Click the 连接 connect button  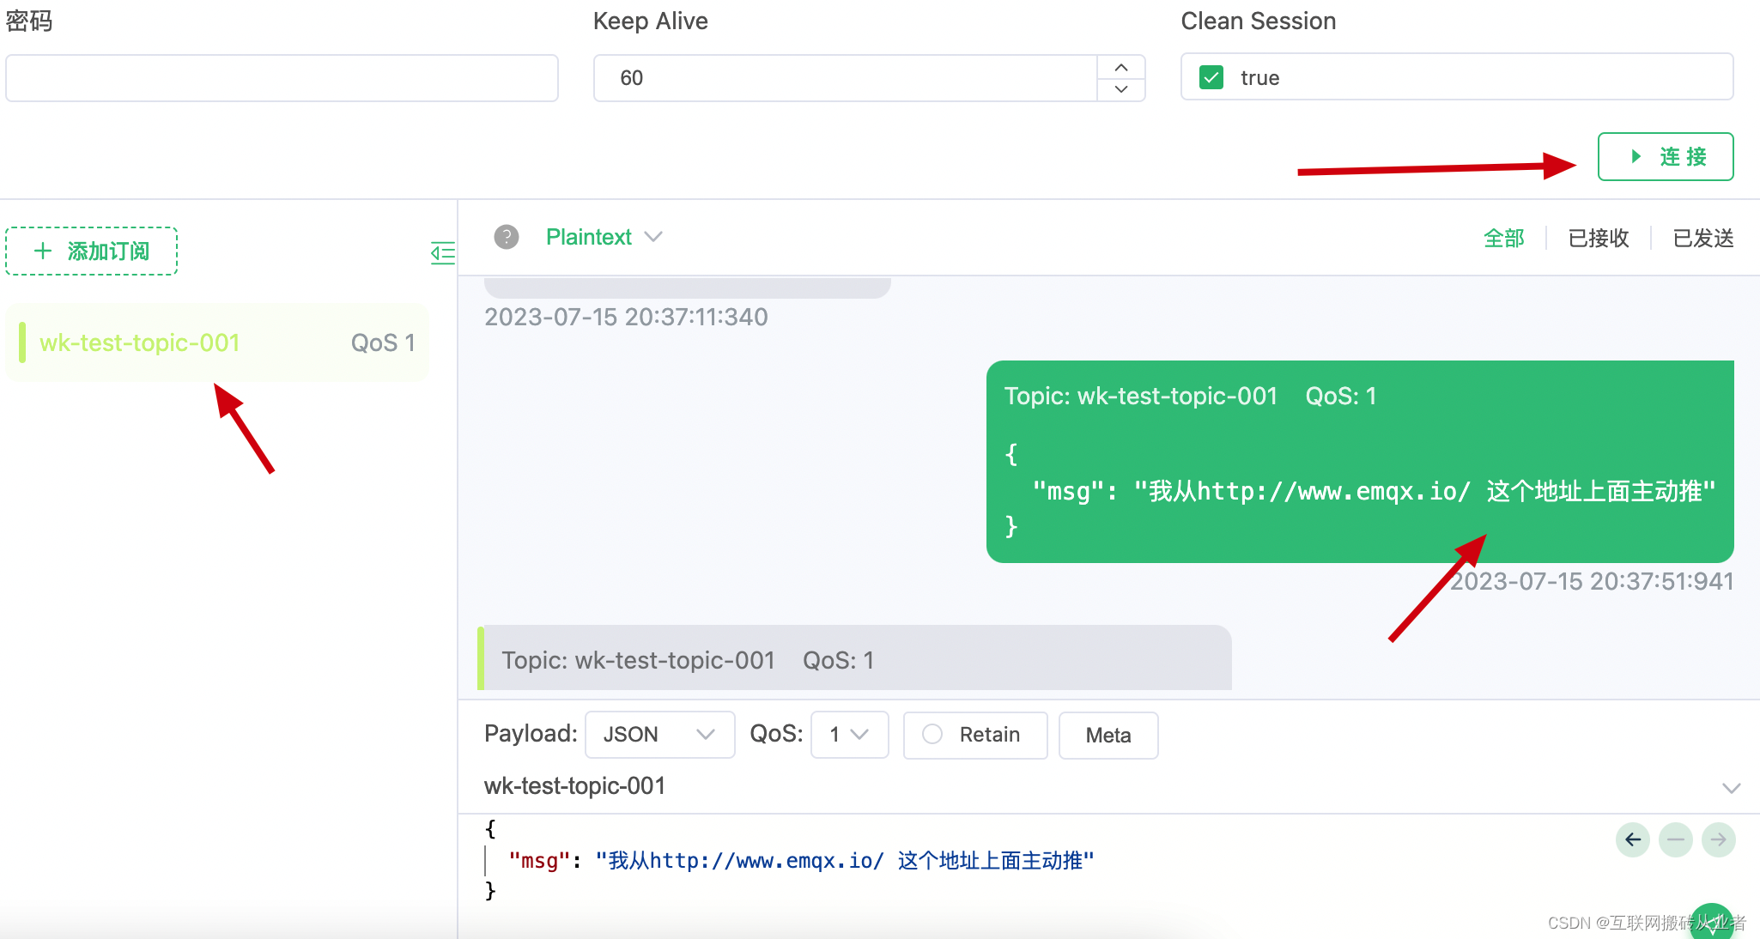(x=1665, y=156)
